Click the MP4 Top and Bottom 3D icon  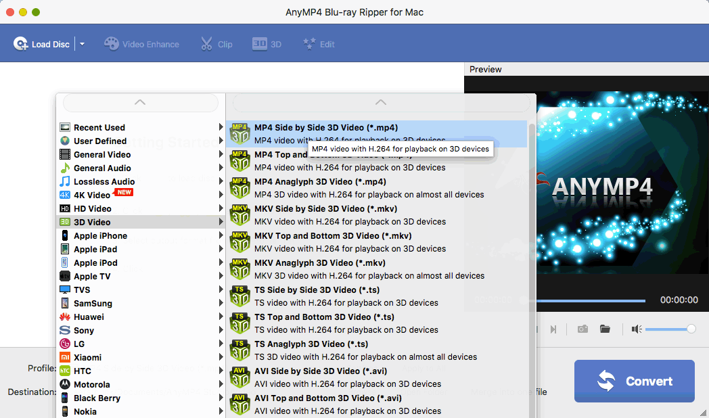[239, 160]
